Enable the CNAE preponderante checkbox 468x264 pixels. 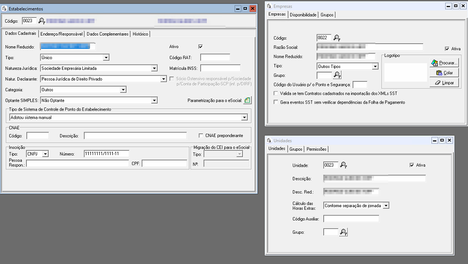point(201,136)
